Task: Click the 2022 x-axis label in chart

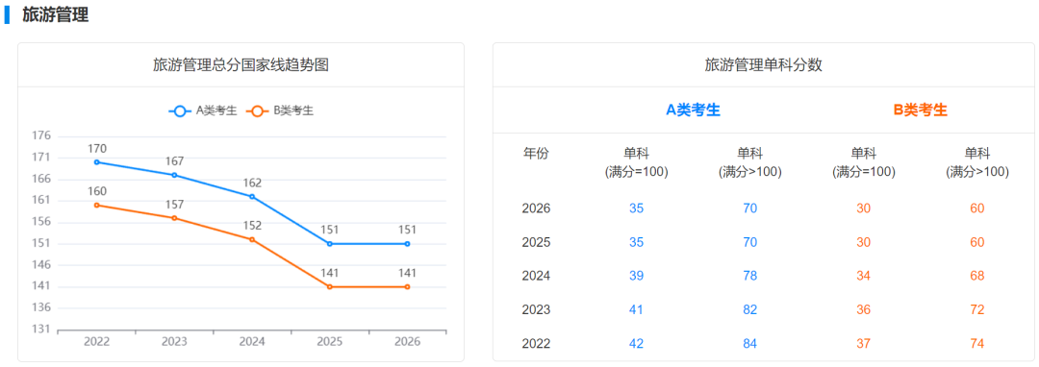Action: [x=97, y=342]
